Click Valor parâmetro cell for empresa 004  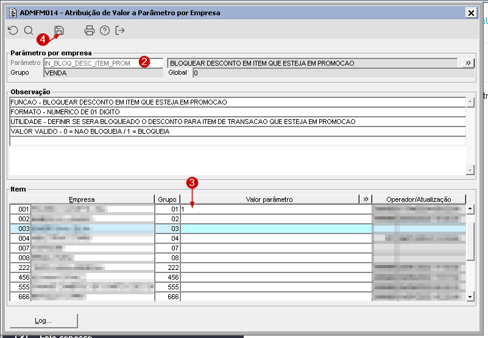(276, 238)
